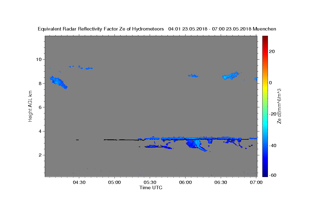Click the large echo below 3 km after 06:00

click(196, 145)
